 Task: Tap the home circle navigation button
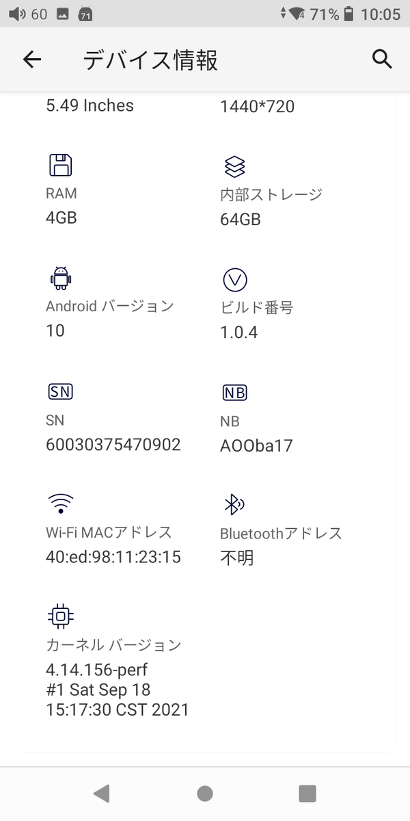(204, 793)
